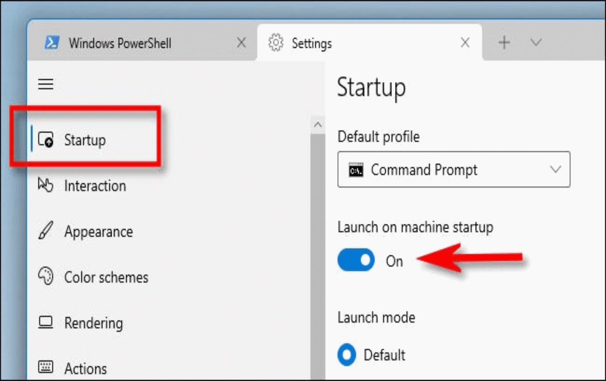The height and width of the screenshot is (381, 606).
Task: Expand the new tab profiles chevron menu
Action: pos(536,42)
